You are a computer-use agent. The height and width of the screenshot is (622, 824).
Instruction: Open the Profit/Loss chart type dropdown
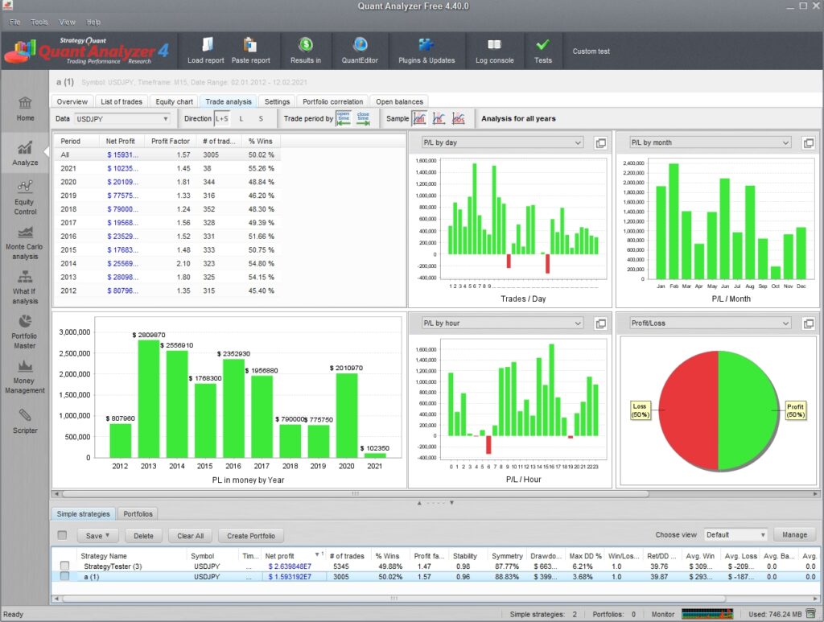(x=711, y=323)
